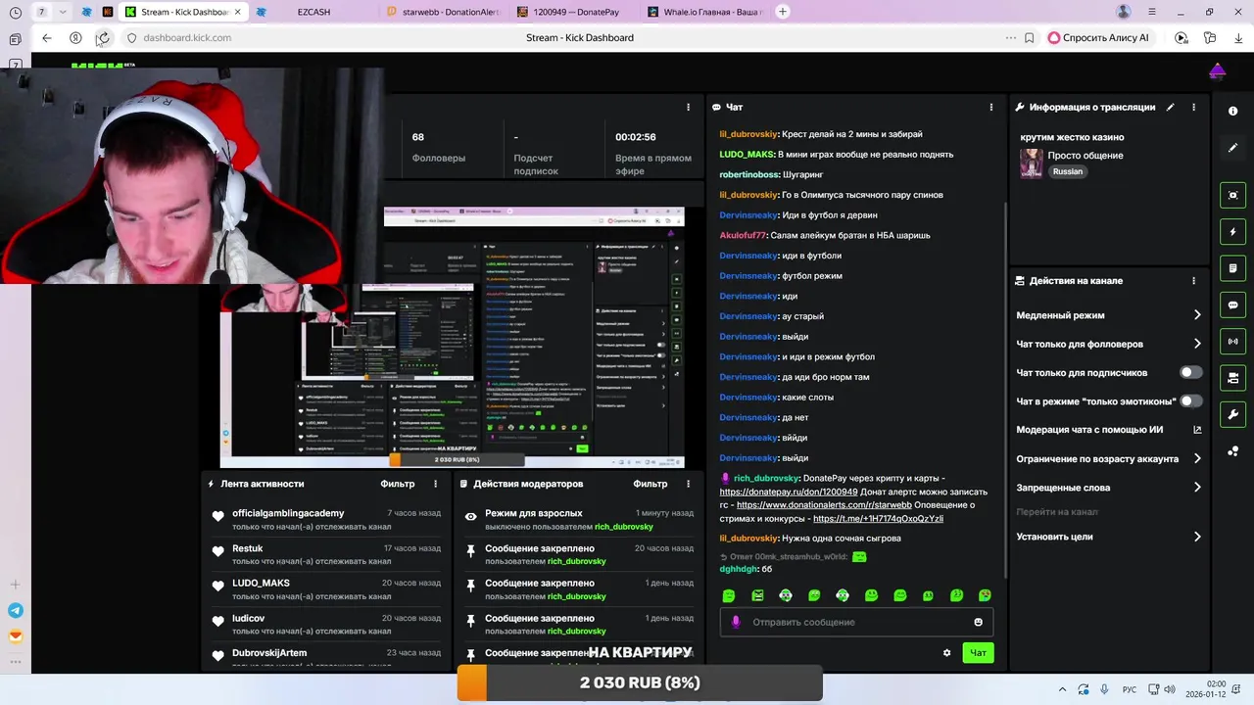The height and width of the screenshot is (705, 1254).
Task: Open the Фильтр in activity feed
Action: coord(397,484)
